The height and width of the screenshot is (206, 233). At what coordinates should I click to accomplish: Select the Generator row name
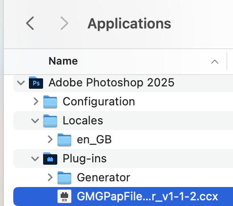104,178
